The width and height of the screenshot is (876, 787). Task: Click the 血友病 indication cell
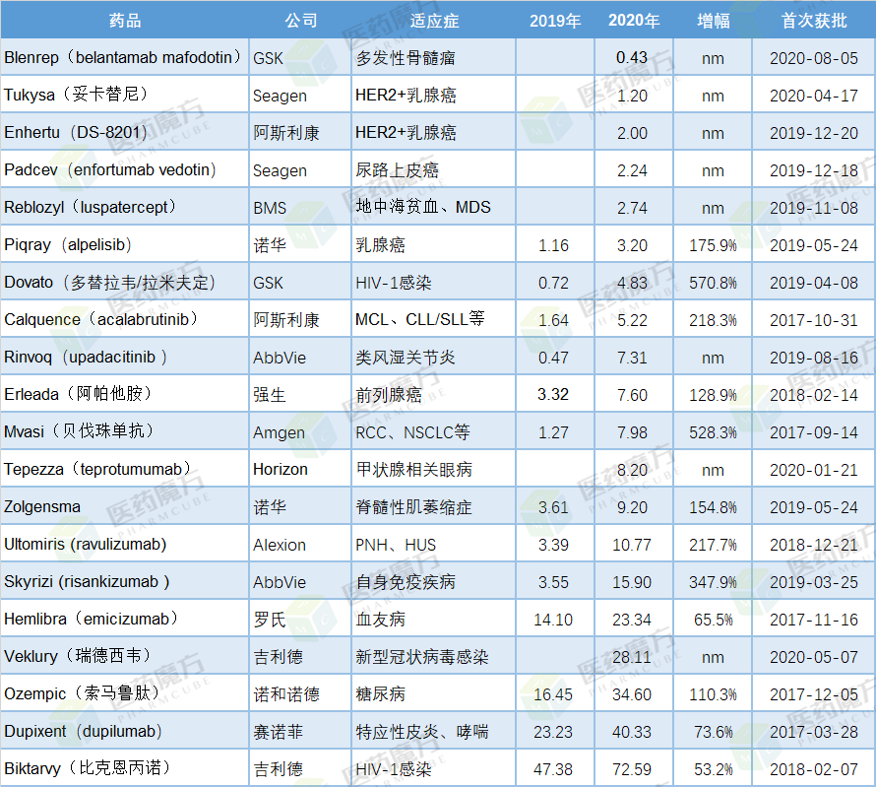[x=433, y=619]
